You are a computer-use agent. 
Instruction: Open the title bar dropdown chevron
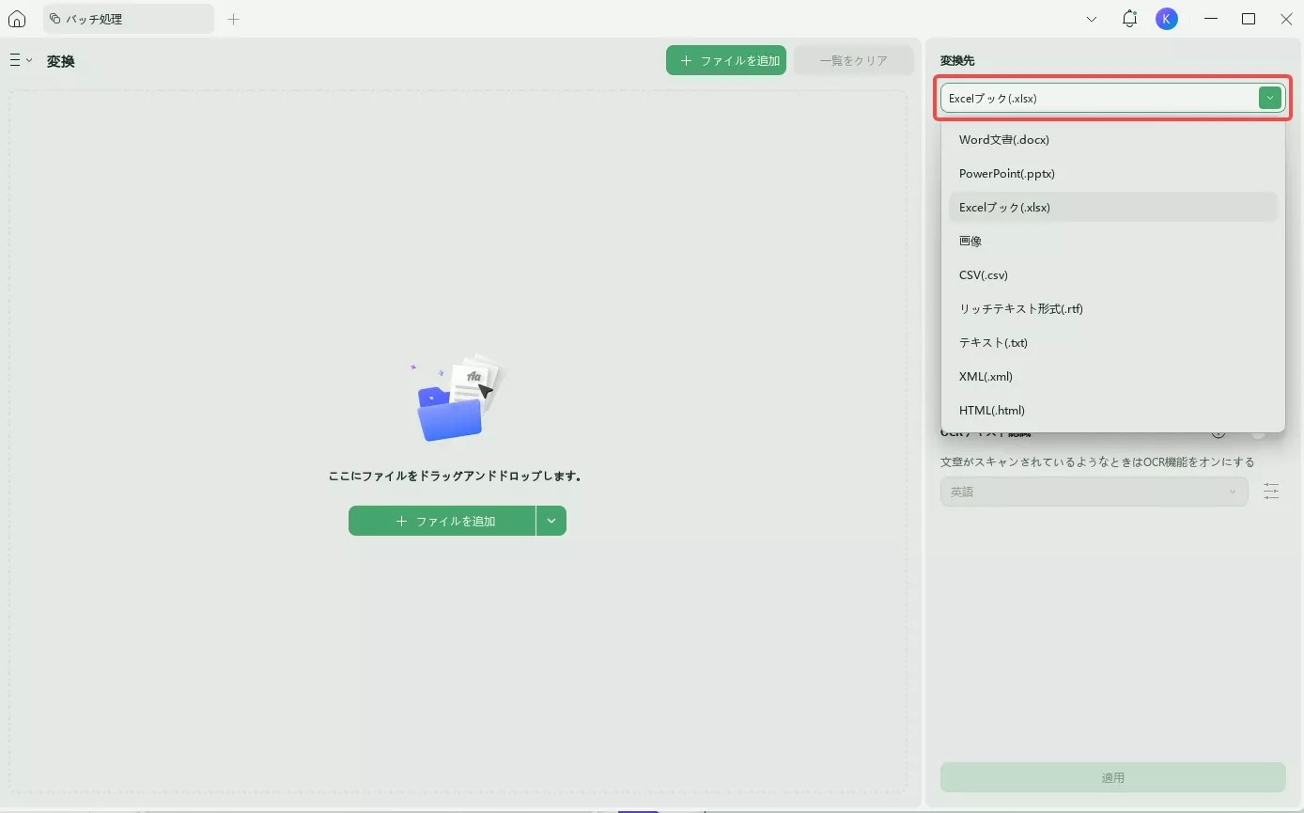tap(1092, 19)
